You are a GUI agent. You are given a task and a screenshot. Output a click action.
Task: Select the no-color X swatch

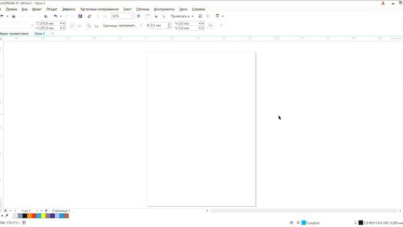point(15,216)
